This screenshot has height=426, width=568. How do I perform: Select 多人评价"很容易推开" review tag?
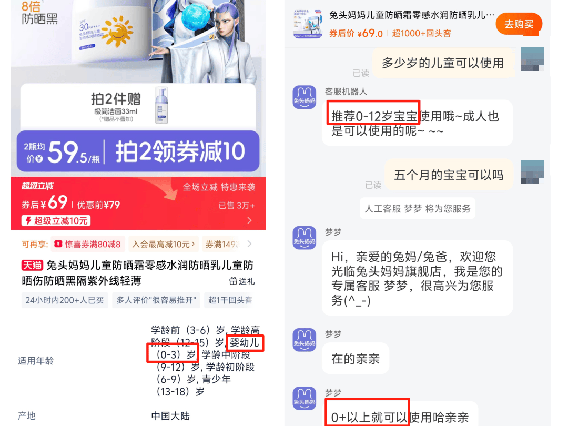click(156, 300)
